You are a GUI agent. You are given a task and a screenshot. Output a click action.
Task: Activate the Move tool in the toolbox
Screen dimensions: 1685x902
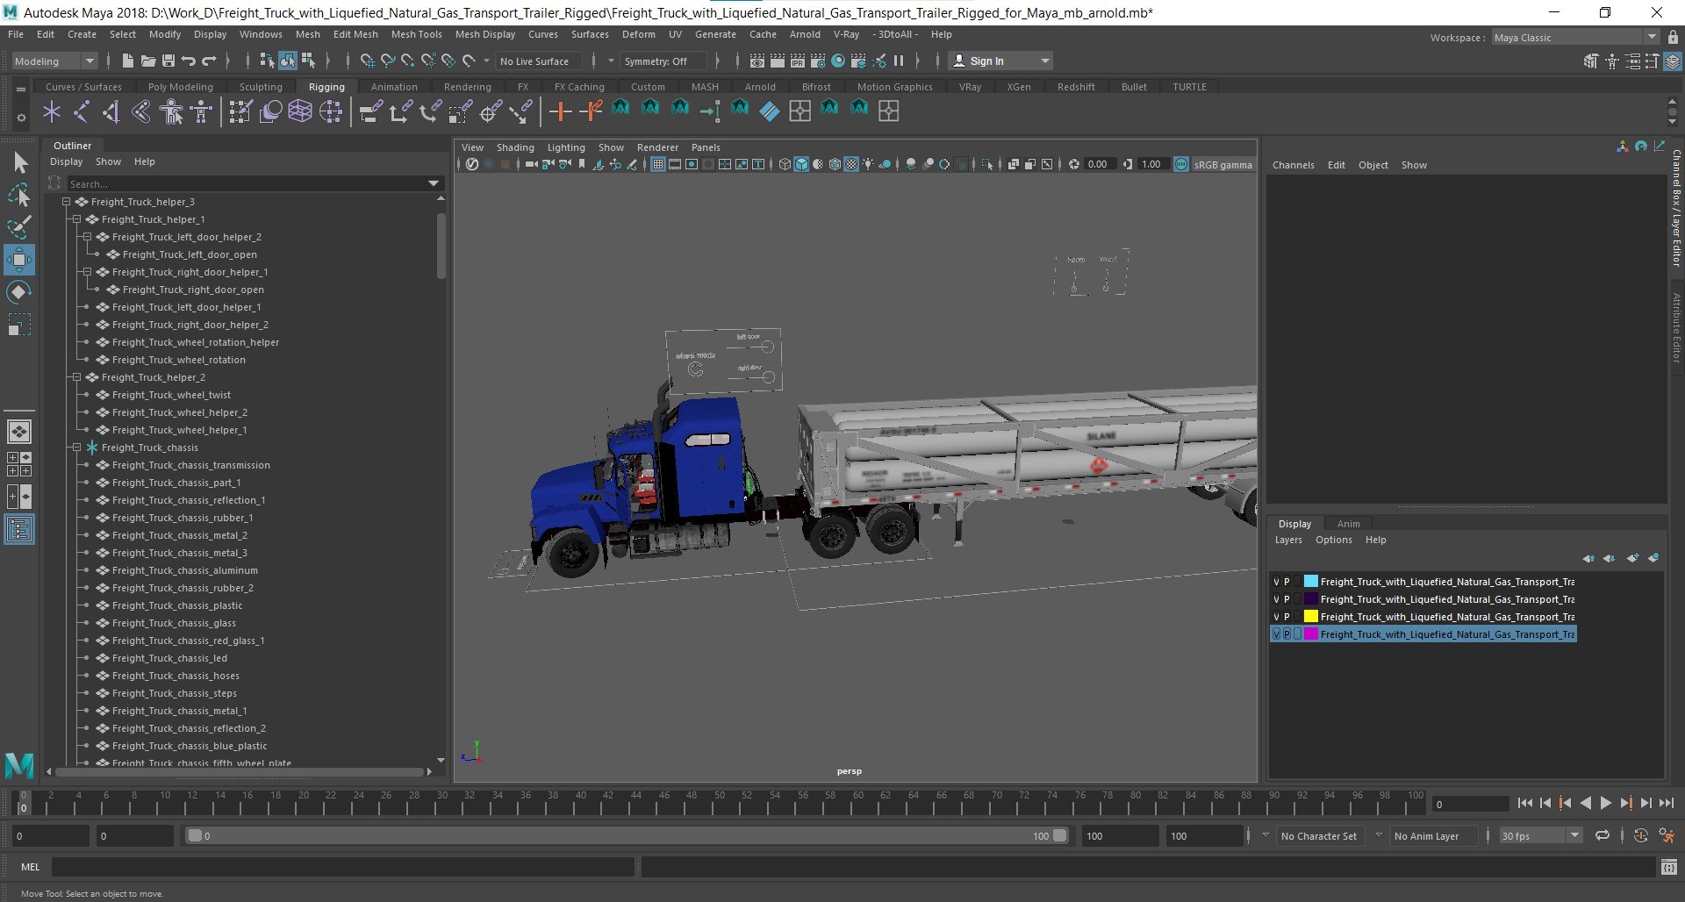click(x=19, y=260)
